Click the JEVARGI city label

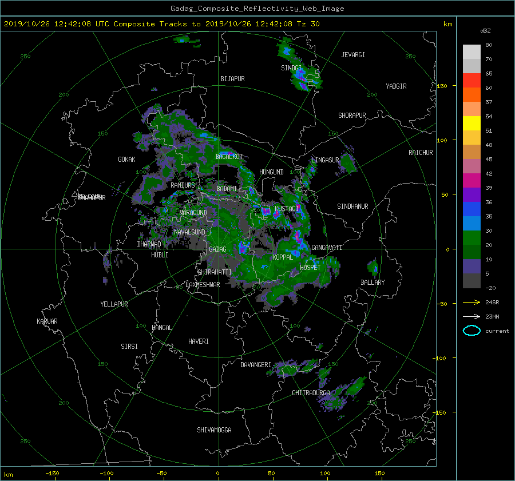[x=353, y=55]
